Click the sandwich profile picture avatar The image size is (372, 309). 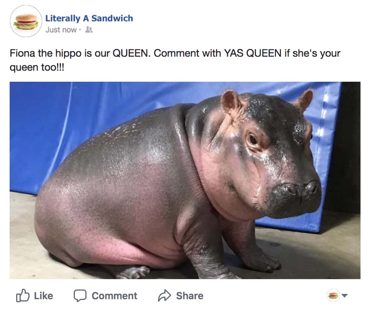[26, 21]
